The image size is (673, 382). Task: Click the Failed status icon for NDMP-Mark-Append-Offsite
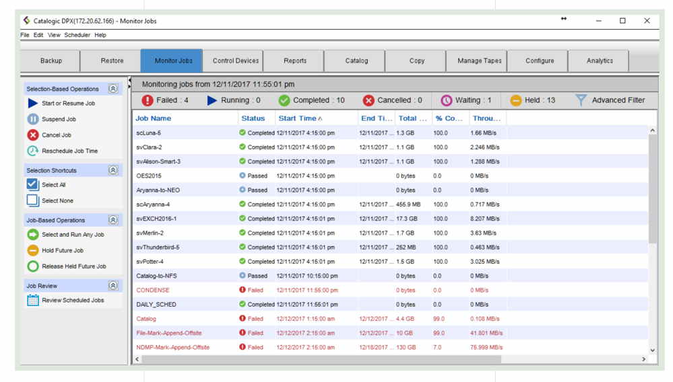(243, 347)
